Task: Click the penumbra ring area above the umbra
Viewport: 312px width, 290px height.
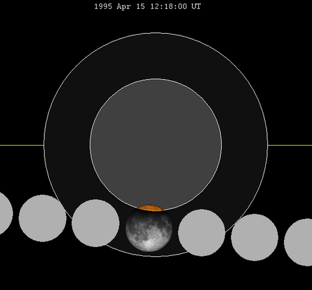Action: pyautogui.click(x=156, y=56)
